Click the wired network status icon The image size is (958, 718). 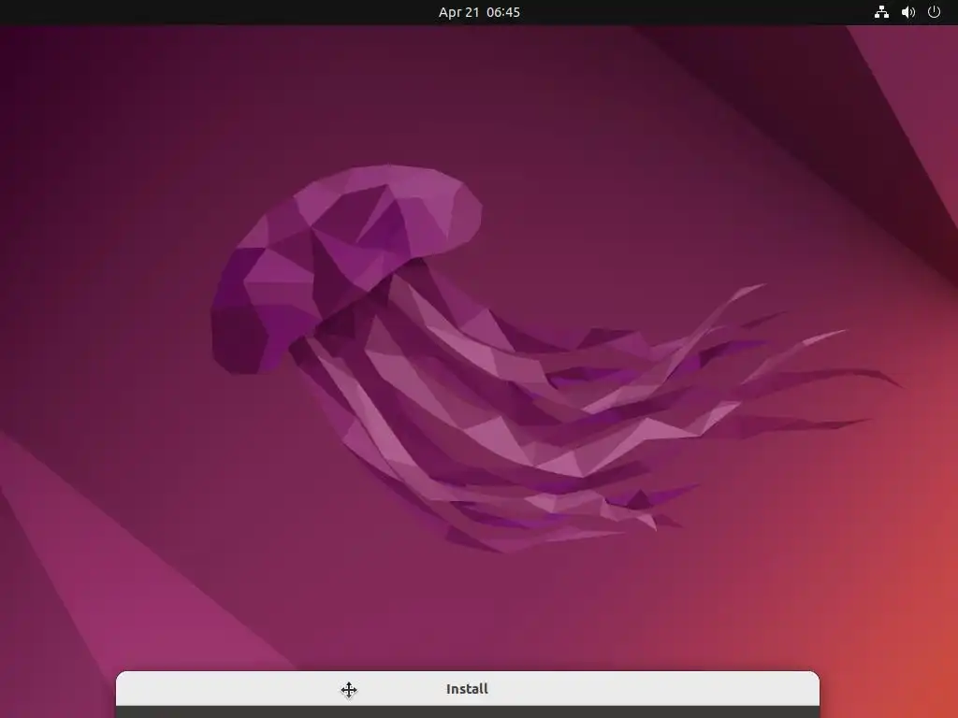pyautogui.click(x=881, y=12)
